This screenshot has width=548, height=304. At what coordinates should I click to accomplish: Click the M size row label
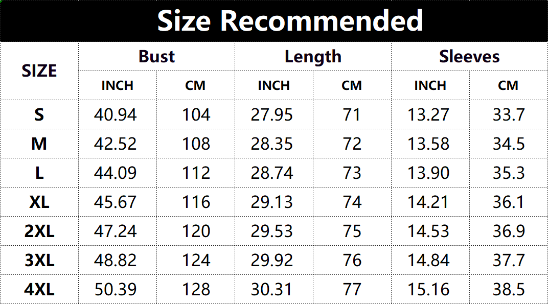pyautogui.click(x=39, y=144)
